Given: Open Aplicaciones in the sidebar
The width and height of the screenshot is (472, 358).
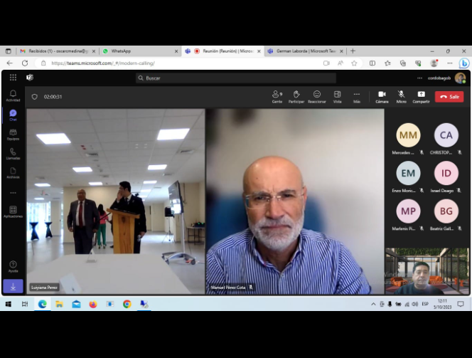Looking at the screenshot, I should [x=13, y=211].
